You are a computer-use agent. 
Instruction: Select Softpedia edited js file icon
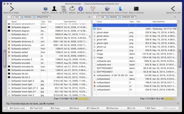[9, 56]
